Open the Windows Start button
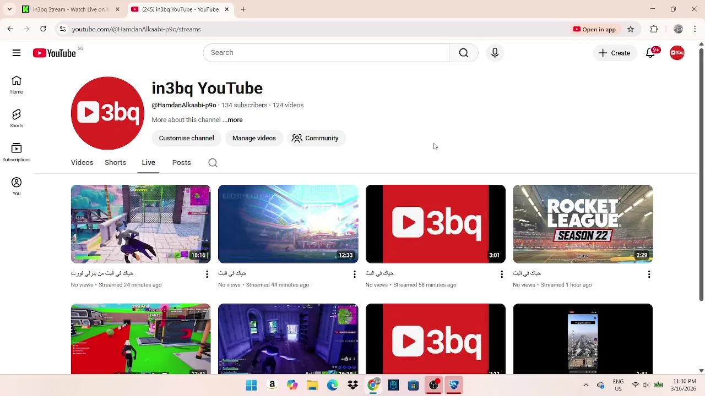Viewport: 705px width, 396px height. [x=251, y=385]
